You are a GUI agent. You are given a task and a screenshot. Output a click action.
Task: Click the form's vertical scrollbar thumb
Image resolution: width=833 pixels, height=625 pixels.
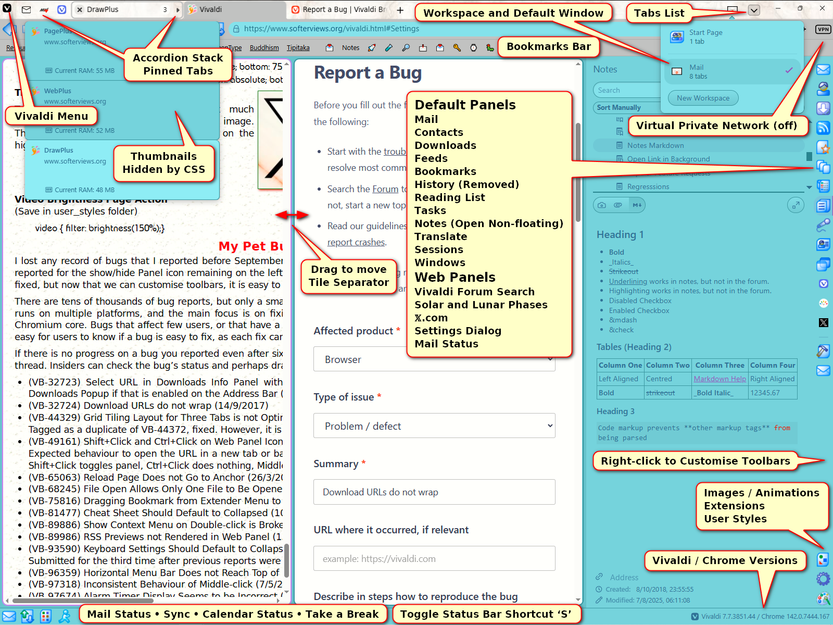(578, 172)
